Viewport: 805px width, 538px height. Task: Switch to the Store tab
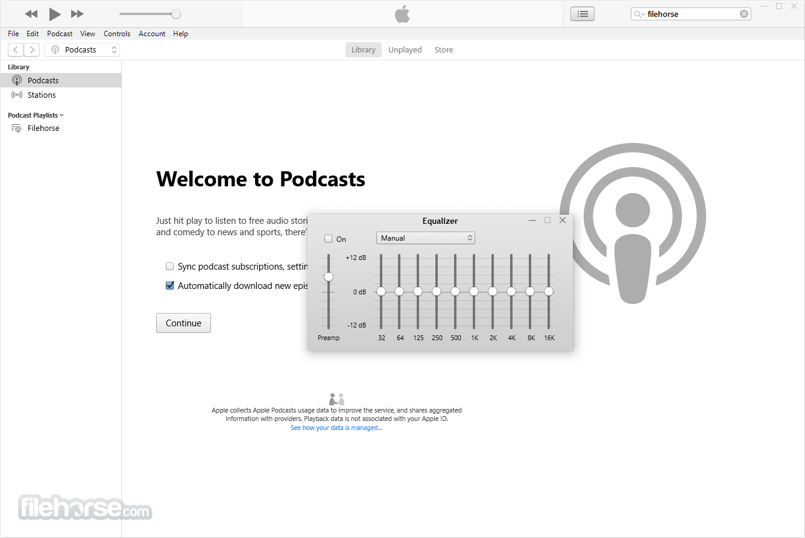click(444, 50)
